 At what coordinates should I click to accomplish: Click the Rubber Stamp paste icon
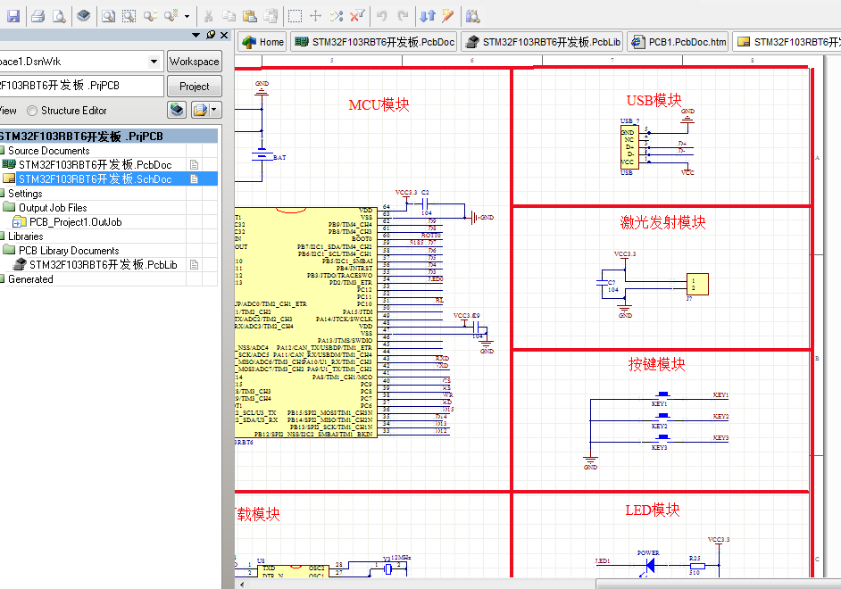[x=271, y=16]
